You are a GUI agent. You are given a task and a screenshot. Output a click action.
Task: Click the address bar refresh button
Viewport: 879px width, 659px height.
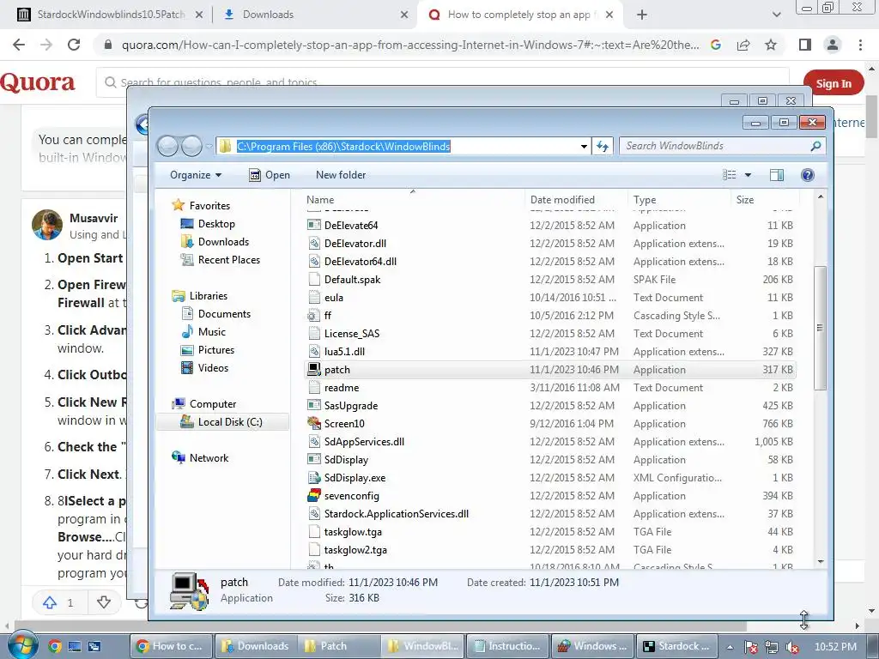[603, 146]
